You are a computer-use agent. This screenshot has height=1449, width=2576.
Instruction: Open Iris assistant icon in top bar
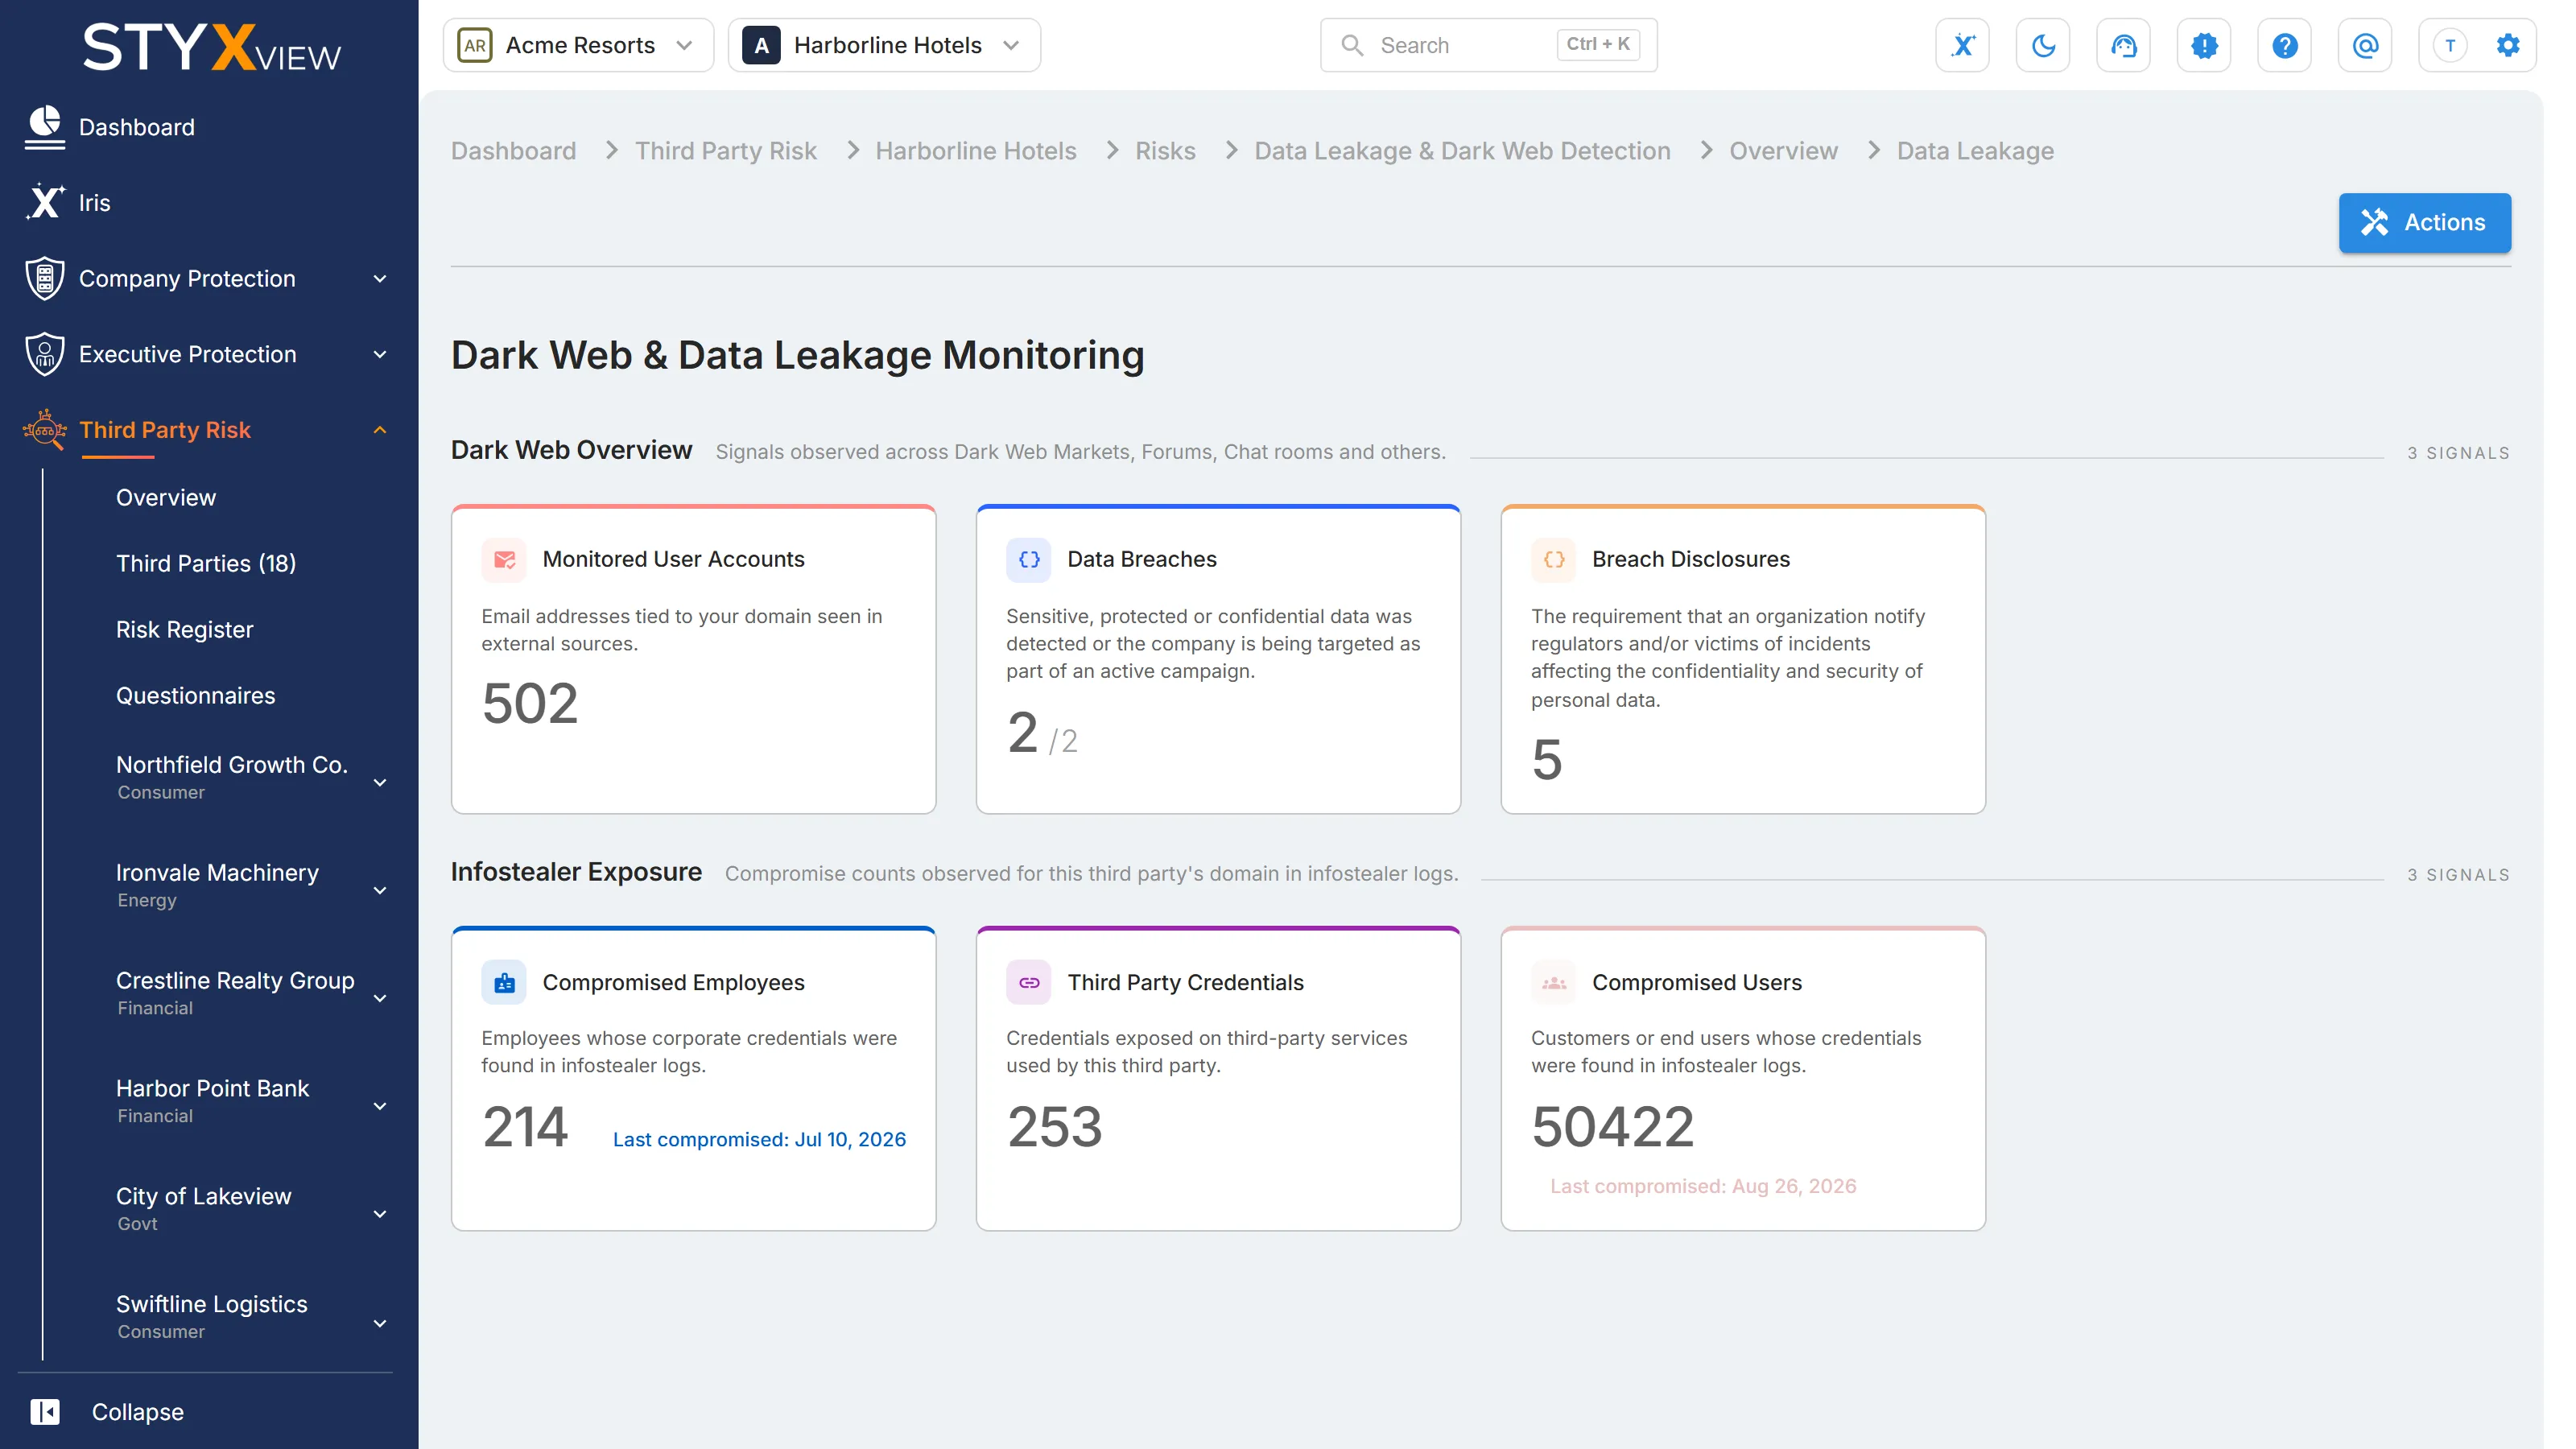1962,45
